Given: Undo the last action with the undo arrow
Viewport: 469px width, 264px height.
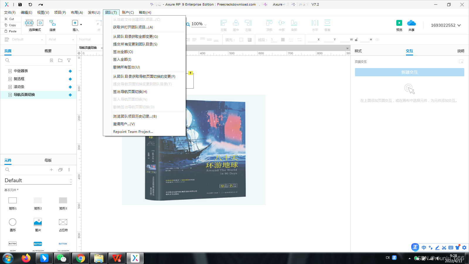Looking at the screenshot, I should click(x=30, y=4).
